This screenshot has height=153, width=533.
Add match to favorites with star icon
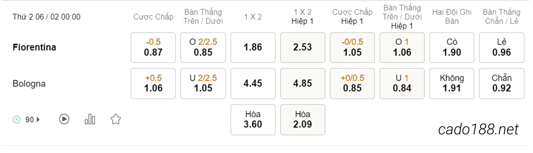tap(116, 119)
